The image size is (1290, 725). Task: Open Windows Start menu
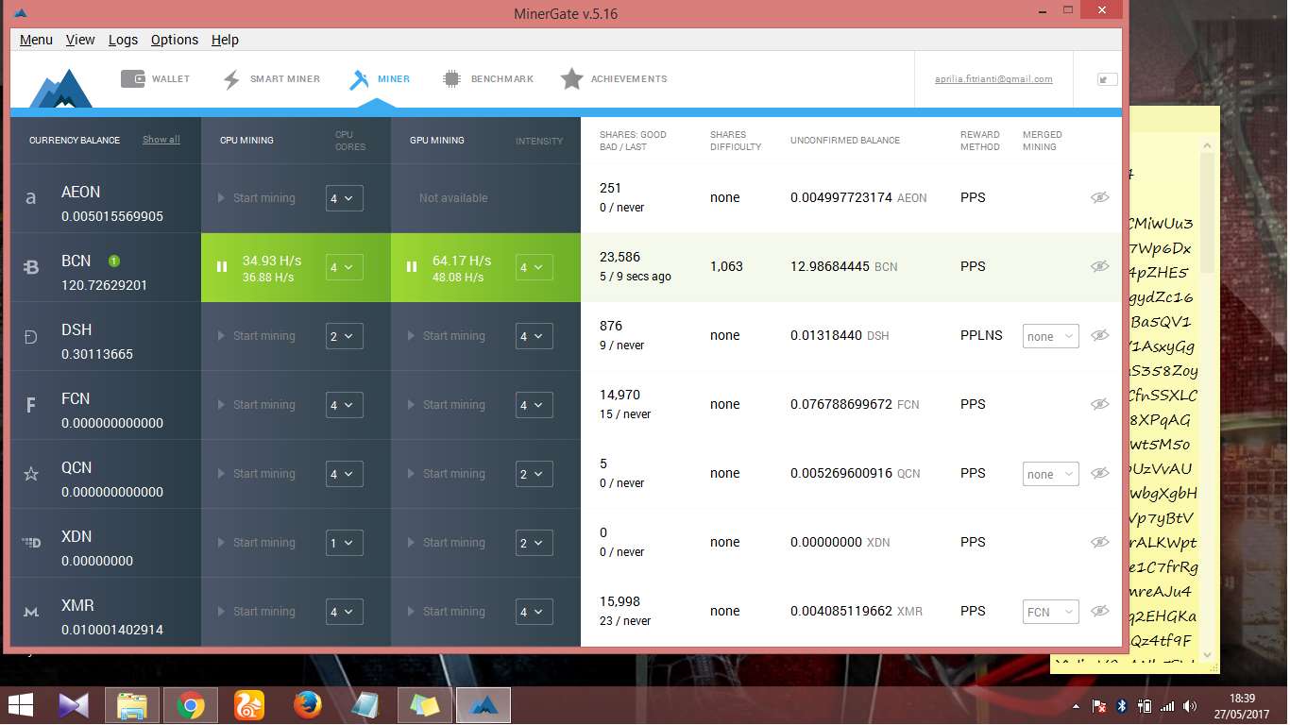[20, 705]
